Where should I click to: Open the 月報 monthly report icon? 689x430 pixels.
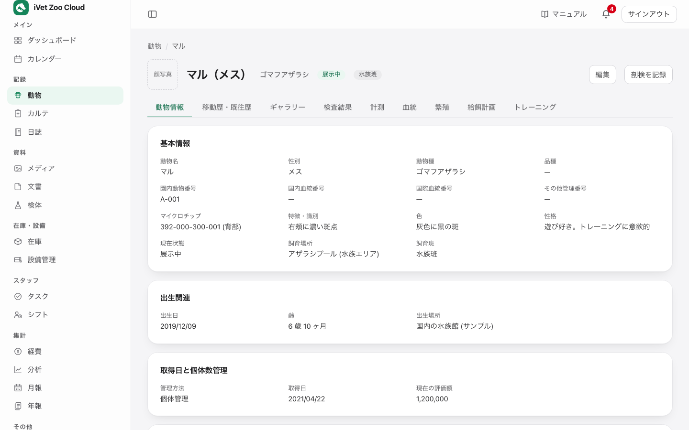(18, 388)
